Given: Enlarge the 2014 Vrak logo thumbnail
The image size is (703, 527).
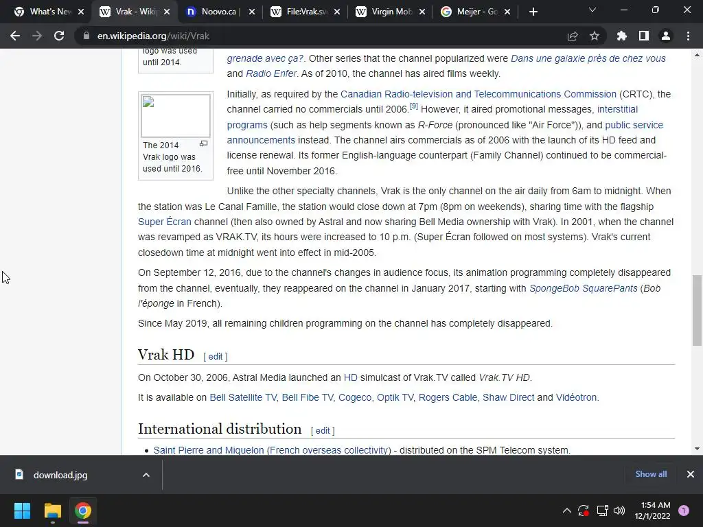Looking at the screenshot, I should [203, 143].
